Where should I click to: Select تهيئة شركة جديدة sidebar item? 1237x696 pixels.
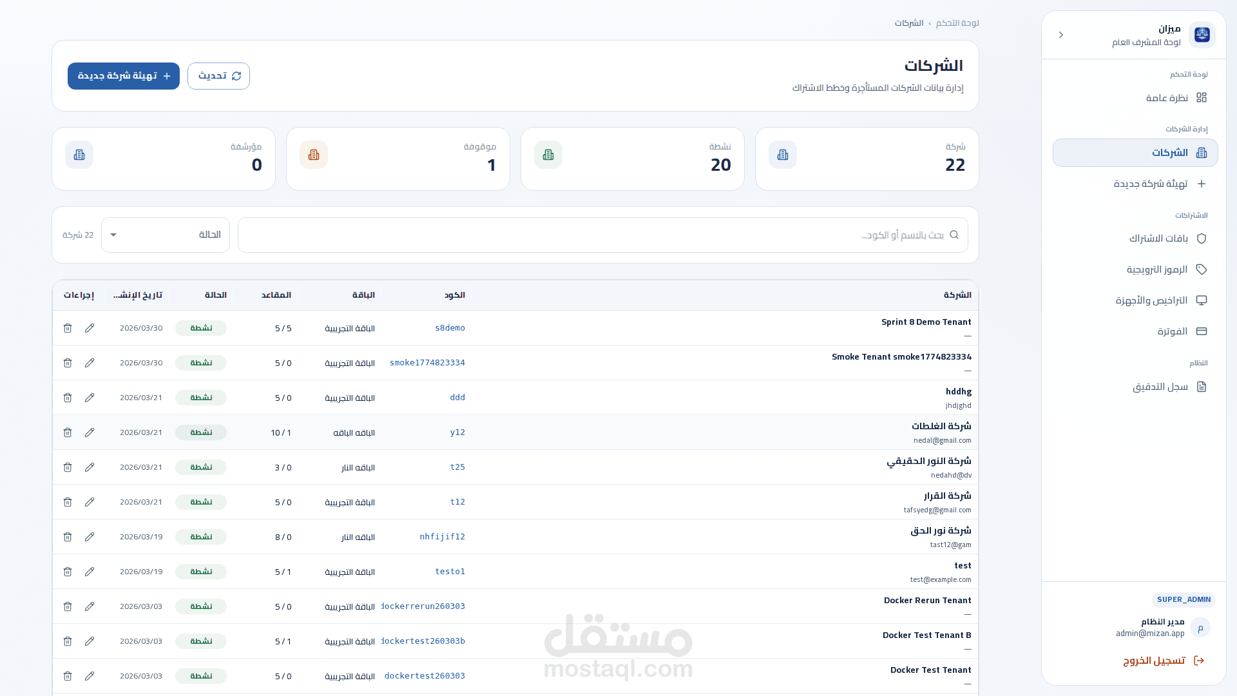pyautogui.click(x=1151, y=184)
